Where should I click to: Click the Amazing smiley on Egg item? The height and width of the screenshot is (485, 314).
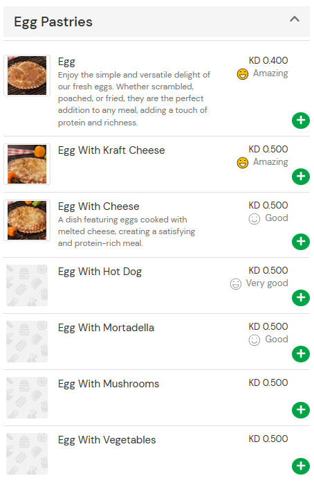[x=242, y=74]
